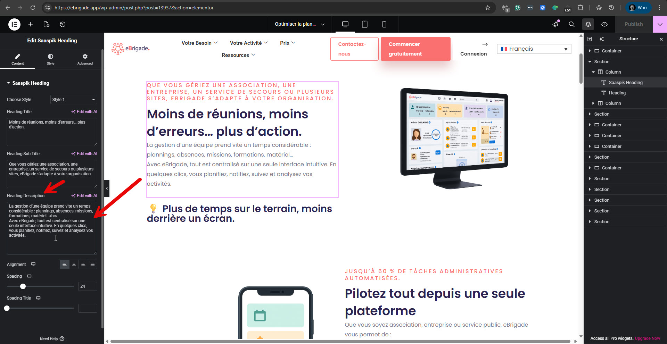Open the Votre Besoin menu

199,43
